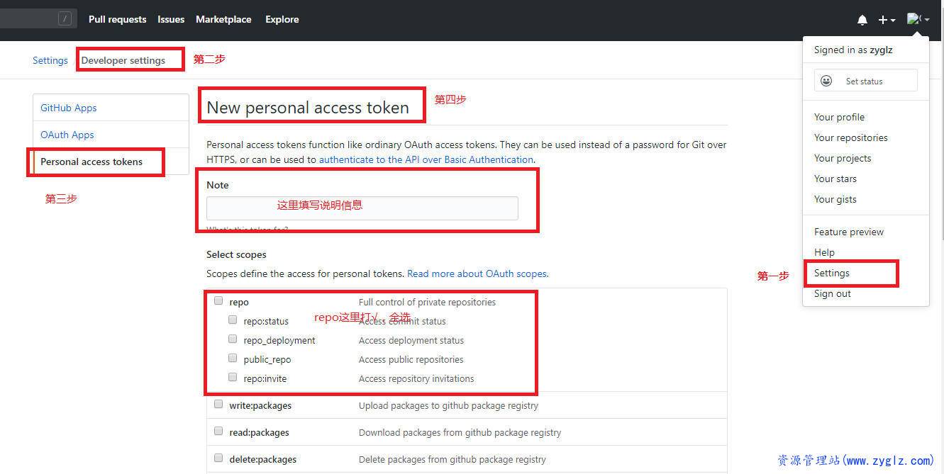944x474 pixels.
Task: Check the read:packages checkbox
Action: click(218, 431)
